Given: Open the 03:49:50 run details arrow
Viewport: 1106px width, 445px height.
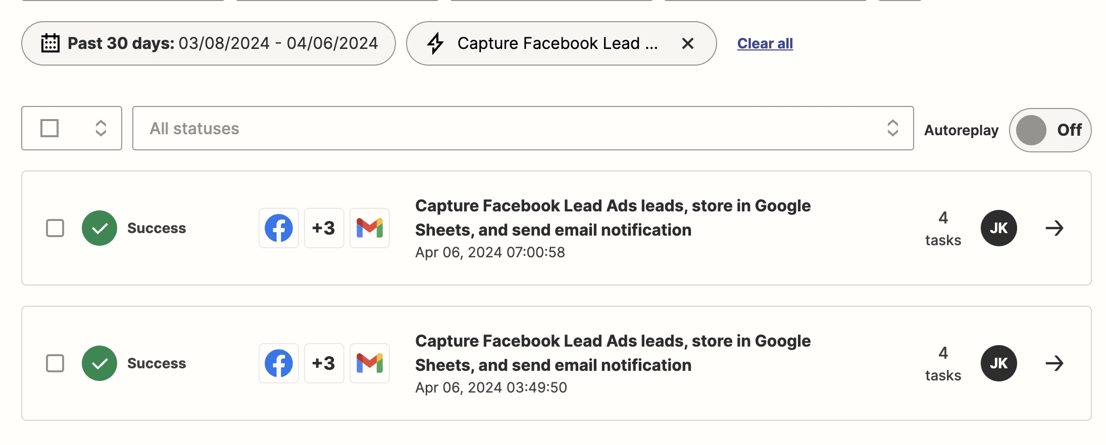Looking at the screenshot, I should (1054, 363).
